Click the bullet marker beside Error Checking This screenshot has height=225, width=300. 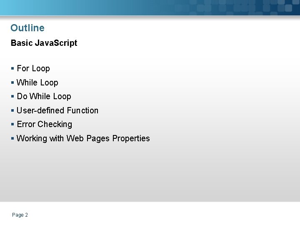13,124
